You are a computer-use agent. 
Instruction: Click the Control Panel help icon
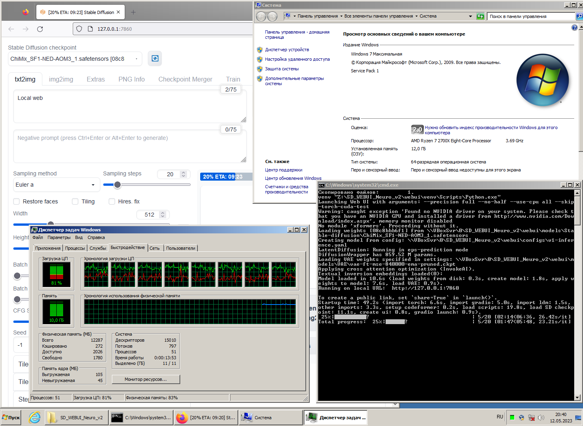coord(574,28)
